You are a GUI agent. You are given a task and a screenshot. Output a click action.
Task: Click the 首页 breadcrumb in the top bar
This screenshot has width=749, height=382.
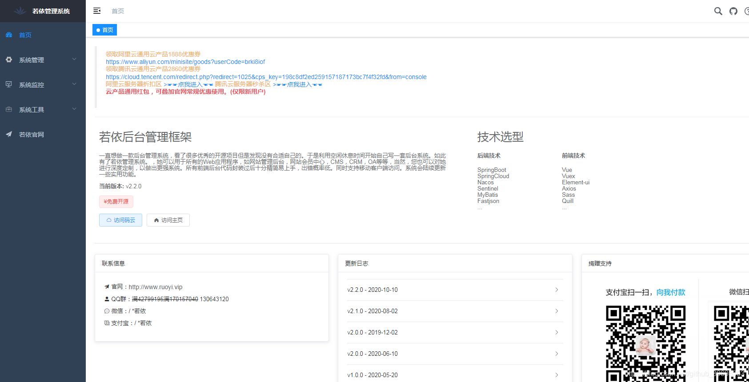118,11
